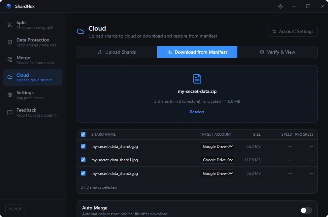Click the sliders icon in Account Settings

tap(274, 31)
